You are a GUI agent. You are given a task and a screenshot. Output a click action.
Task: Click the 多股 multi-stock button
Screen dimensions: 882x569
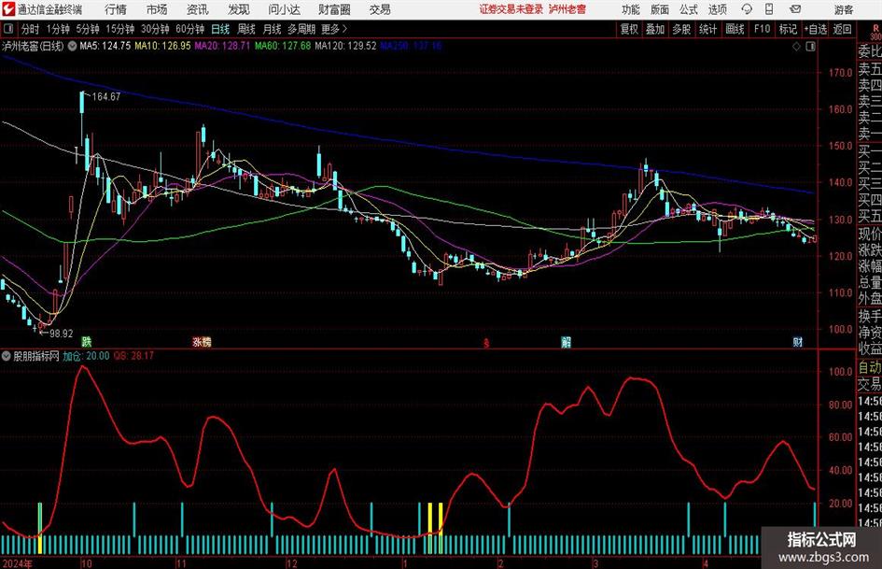tap(681, 29)
